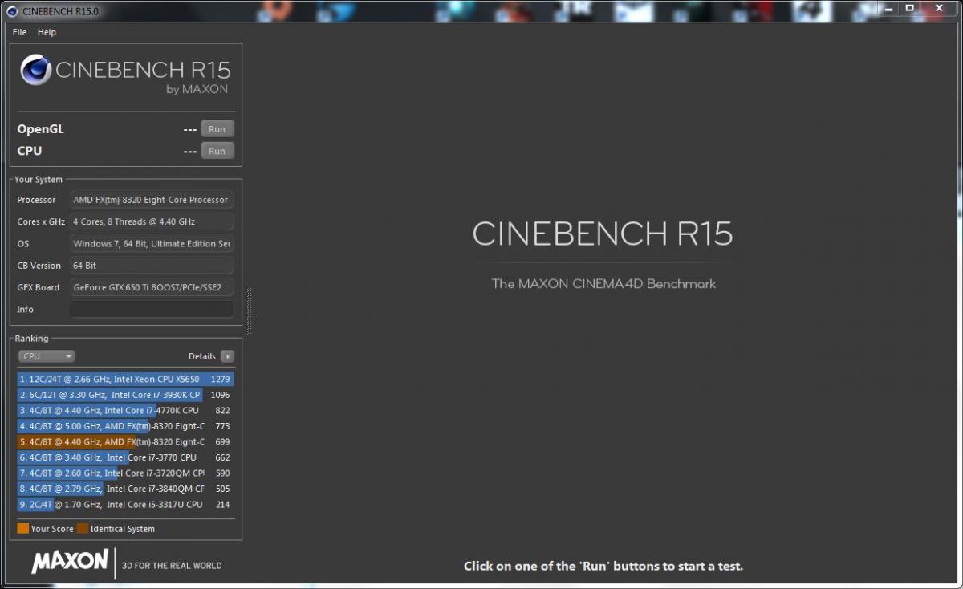Click the Your Score orange swatch
The image size is (963, 589).
(x=22, y=529)
